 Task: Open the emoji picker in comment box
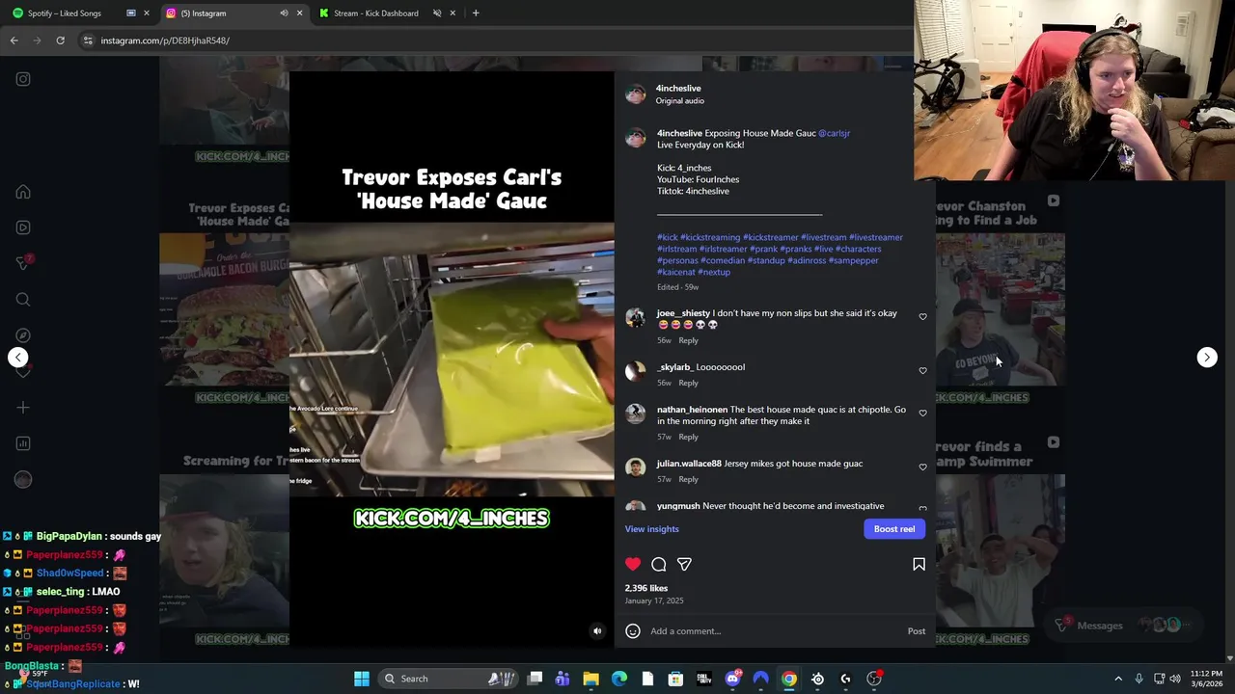(633, 631)
